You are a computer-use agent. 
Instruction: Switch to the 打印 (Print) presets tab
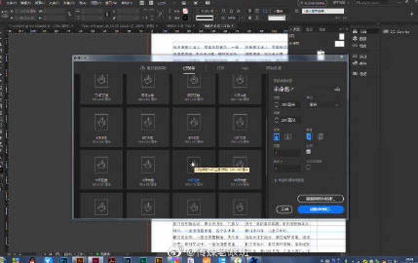click(220, 68)
